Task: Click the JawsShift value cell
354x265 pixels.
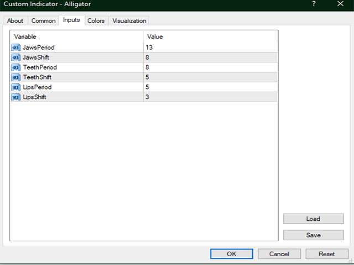Action: tap(210, 57)
